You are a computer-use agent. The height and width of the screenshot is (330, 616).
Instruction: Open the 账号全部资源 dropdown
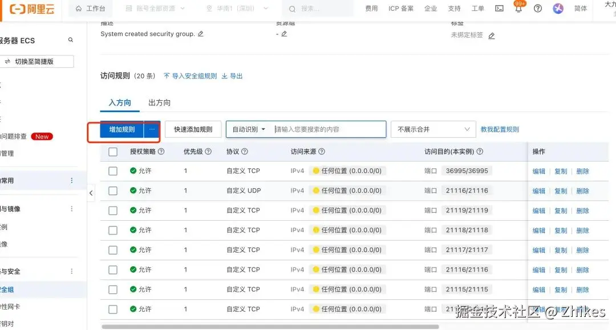(x=155, y=8)
